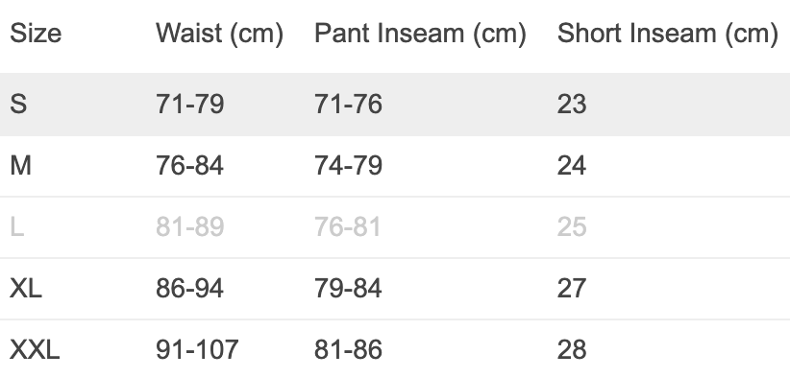Click pant inseam value 74-79

coord(348,165)
